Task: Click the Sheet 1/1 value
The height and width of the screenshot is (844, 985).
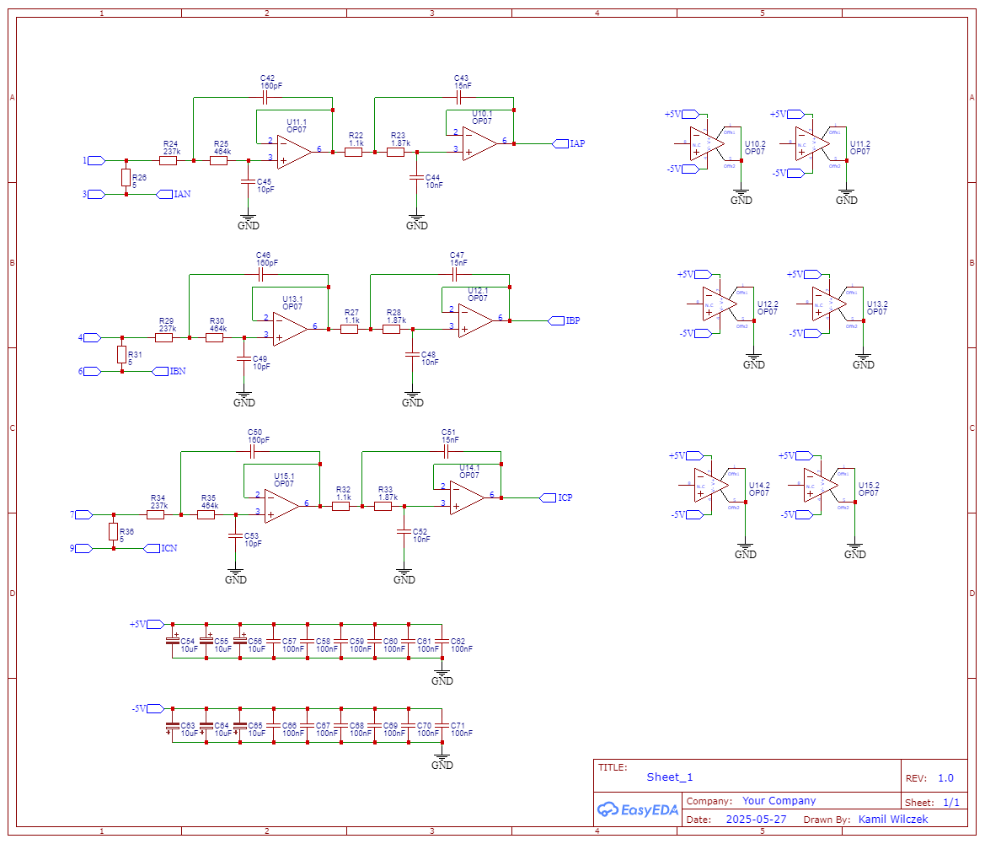Action: tap(951, 803)
